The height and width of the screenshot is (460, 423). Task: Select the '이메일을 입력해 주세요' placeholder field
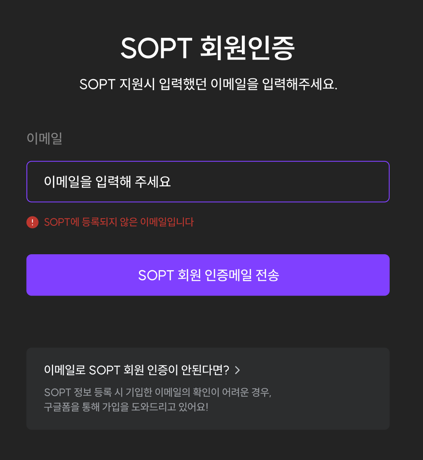click(208, 181)
